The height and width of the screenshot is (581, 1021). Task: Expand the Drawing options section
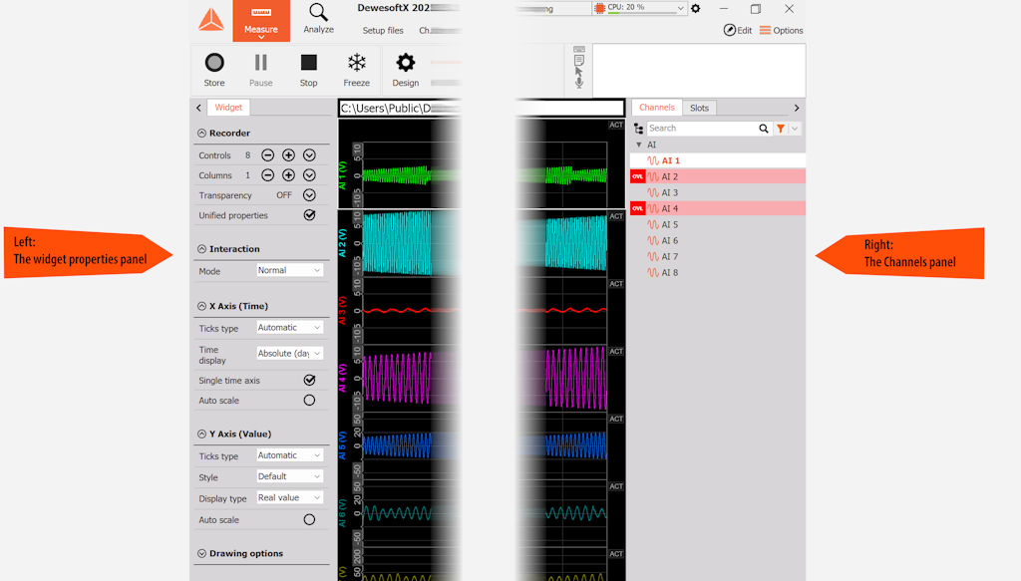tap(201, 554)
